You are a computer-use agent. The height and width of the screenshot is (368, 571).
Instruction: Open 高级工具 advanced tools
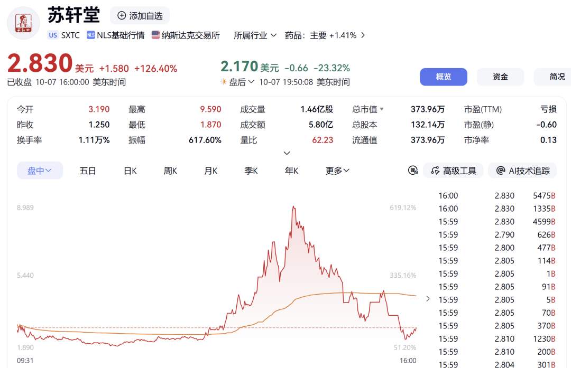click(453, 171)
